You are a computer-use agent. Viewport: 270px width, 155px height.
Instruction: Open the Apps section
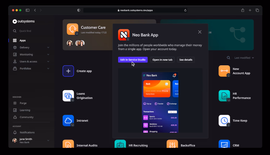[23, 41]
